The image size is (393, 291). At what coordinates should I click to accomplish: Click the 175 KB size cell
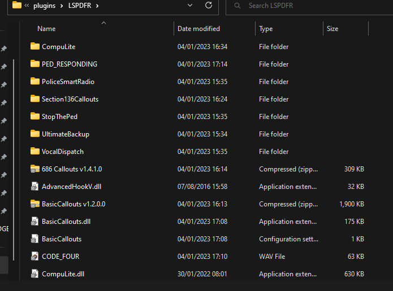coord(354,222)
